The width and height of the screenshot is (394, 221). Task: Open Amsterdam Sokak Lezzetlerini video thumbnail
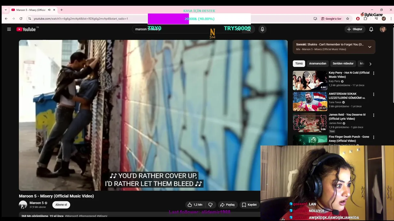pos(310,101)
